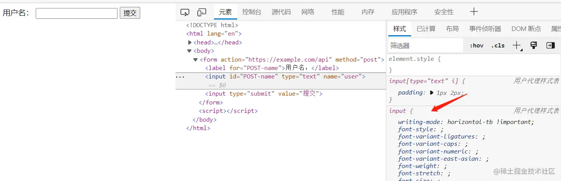Select the 样式 styles sub-tab
The image size is (561, 181).
399,29
